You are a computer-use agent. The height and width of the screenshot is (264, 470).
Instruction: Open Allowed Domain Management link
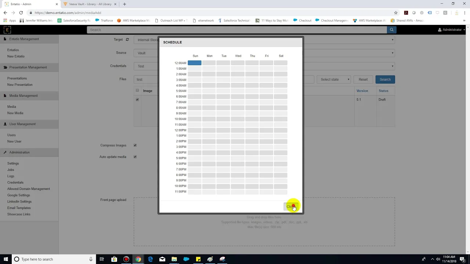29,189
